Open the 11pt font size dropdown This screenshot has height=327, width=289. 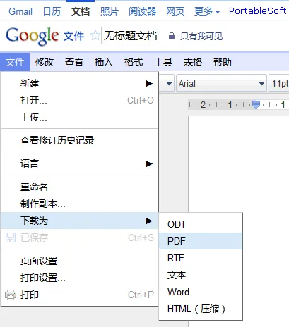point(279,84)
